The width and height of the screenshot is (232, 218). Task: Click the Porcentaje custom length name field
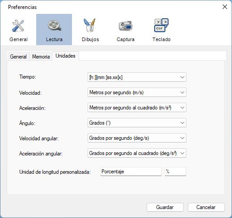click(x=131, y=172)
